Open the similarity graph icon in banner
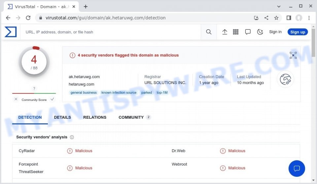Screen dimensions: 317x184 293,55
